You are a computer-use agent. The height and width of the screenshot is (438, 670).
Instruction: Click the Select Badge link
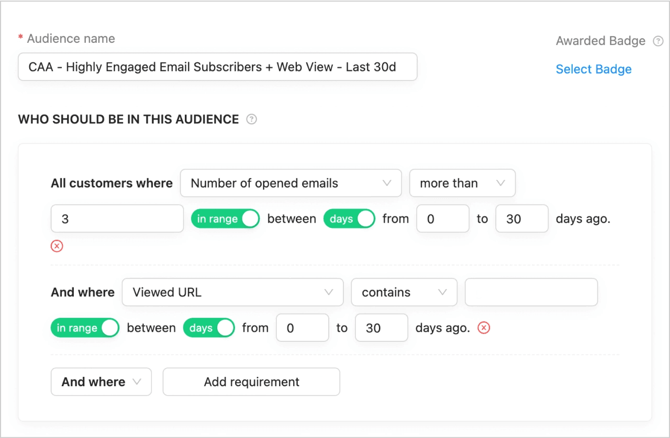tap(594, 70)
